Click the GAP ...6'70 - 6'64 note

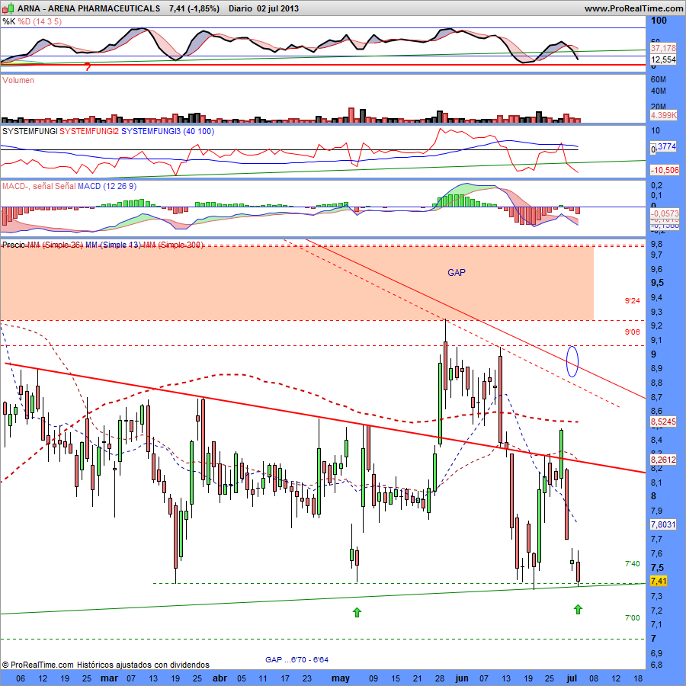(297, 659)
